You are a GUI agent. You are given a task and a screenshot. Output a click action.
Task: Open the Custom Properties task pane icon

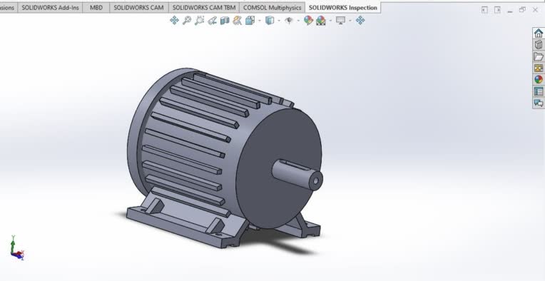[539, 91]
